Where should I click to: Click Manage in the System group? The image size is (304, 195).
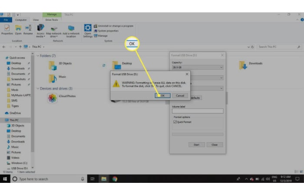(101, 36)
